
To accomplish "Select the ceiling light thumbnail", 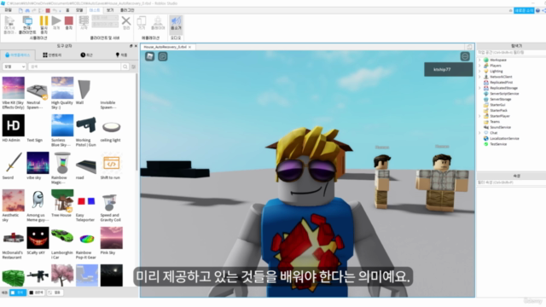I will 112,125.
